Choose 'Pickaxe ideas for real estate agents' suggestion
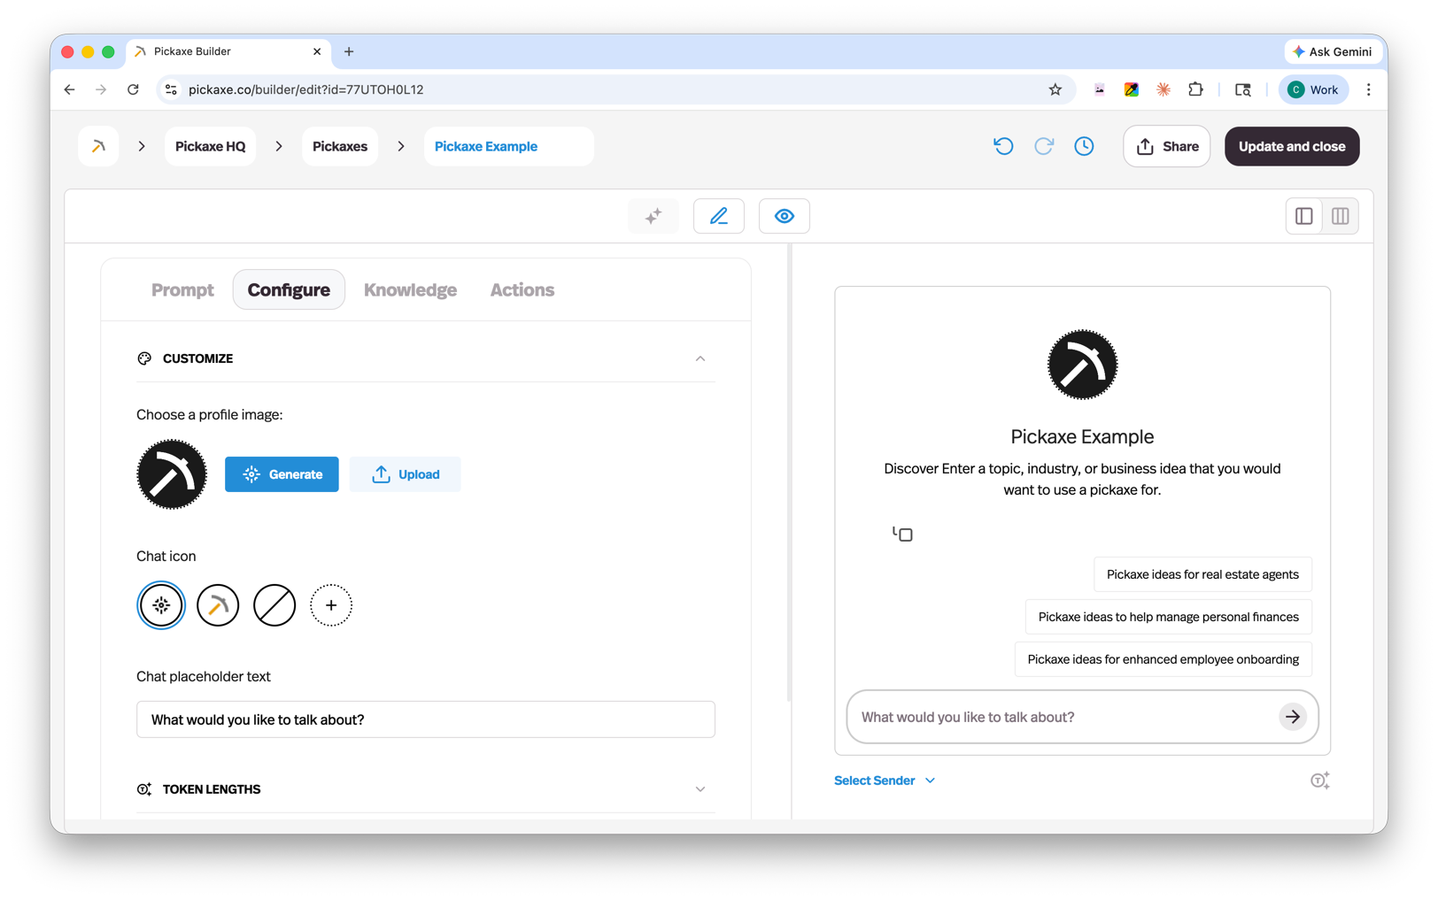1438x900 pixels. 1202,574
